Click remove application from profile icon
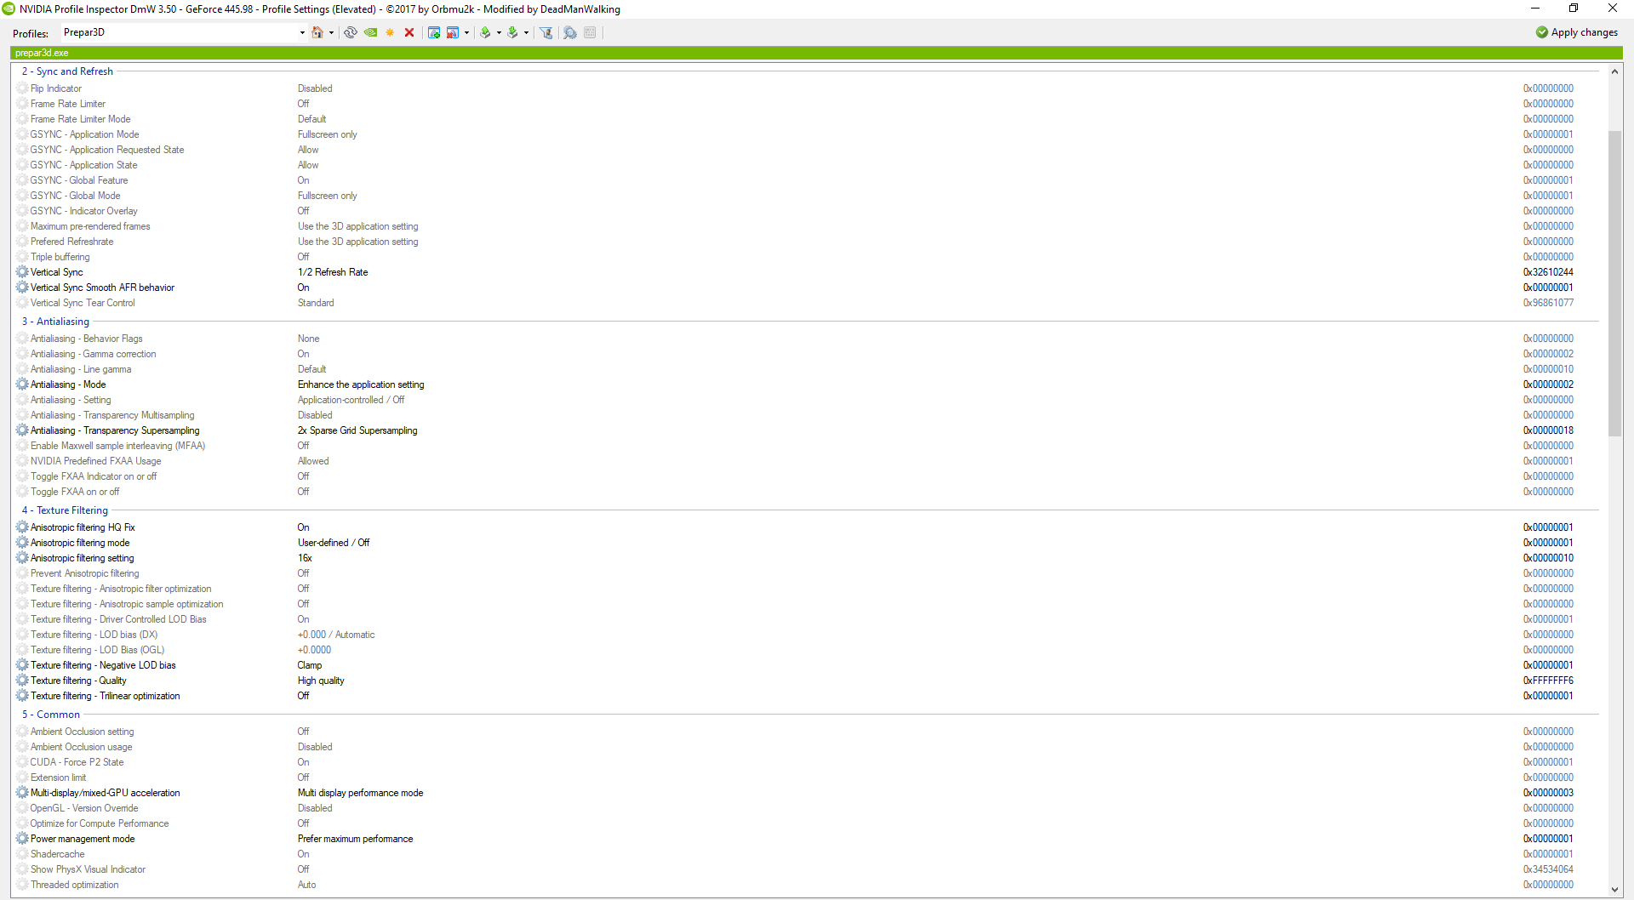Screen dimensions: 1634x900 pos(453,32)
